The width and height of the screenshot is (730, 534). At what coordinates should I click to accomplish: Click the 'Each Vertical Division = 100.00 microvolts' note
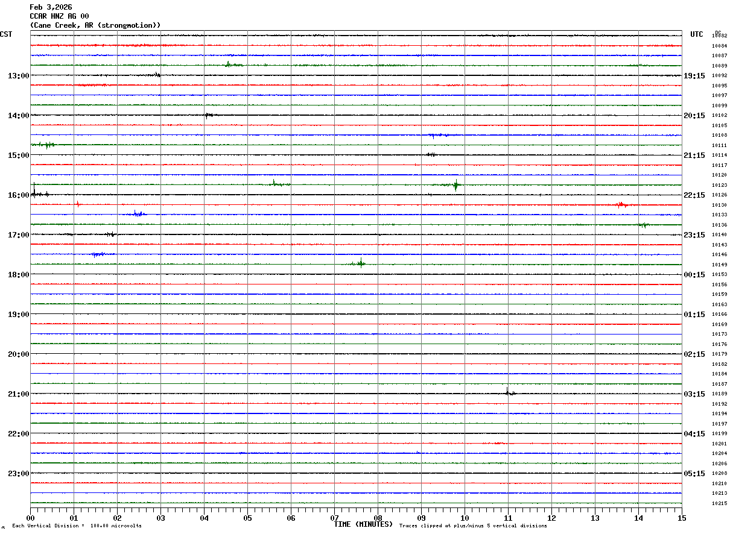(77, 526)
